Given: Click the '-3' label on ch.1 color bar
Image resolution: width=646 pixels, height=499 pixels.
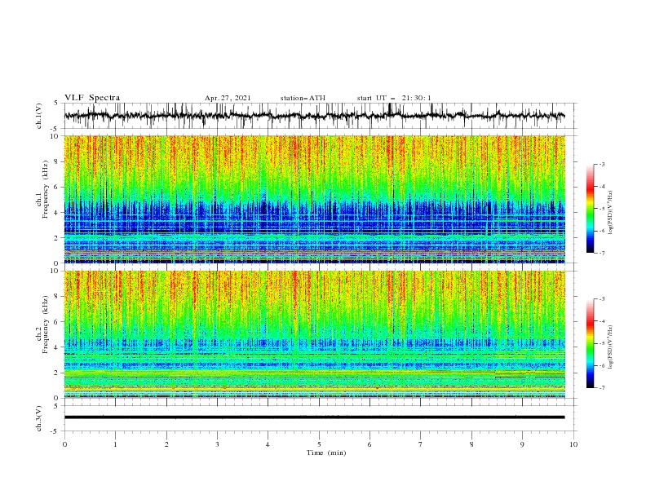Looking at the screenshot, I should pyautogui.click(x=601, y=164).
